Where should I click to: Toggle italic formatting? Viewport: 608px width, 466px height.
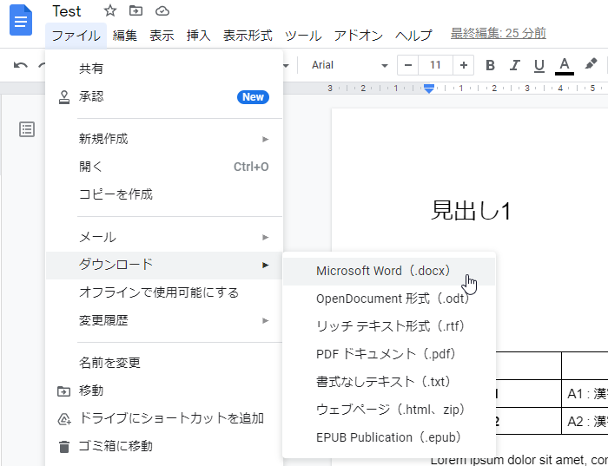[x=514, y=65]
